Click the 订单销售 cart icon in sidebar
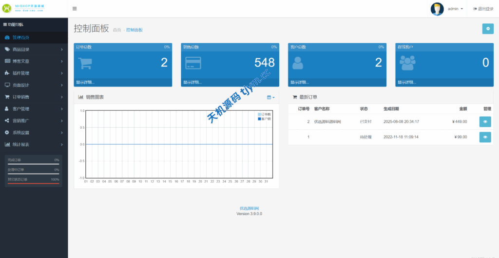Image resolution: width=499 pixels, height=258 pixels. click(7, 97)
